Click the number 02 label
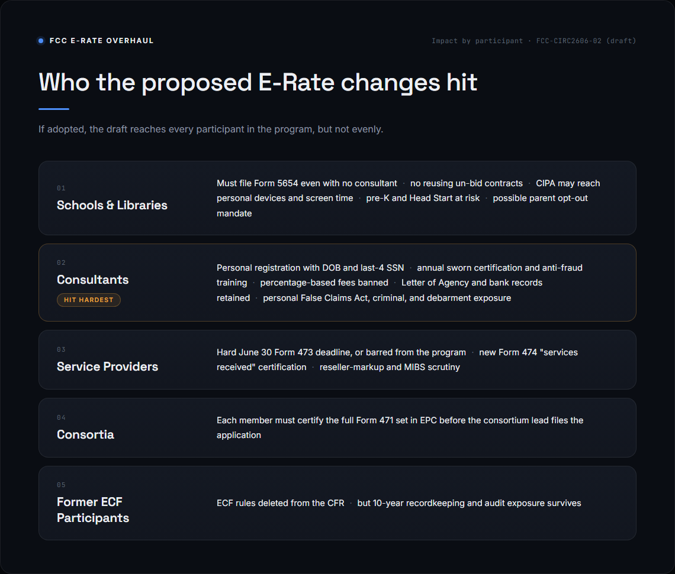The height and width of the screenshot is (574, 675). click(x=61, y=262)
